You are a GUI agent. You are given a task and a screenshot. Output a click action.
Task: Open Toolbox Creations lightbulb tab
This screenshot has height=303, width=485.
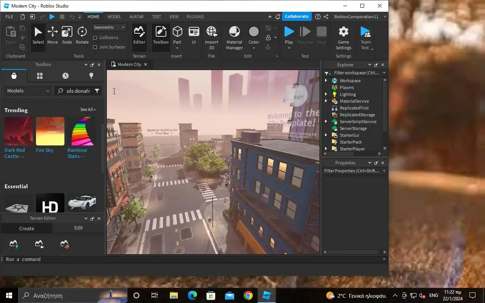(91, 76)
